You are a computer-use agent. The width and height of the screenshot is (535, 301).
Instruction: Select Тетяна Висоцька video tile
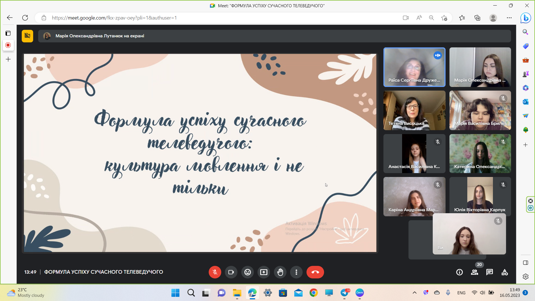coord(414,110)
